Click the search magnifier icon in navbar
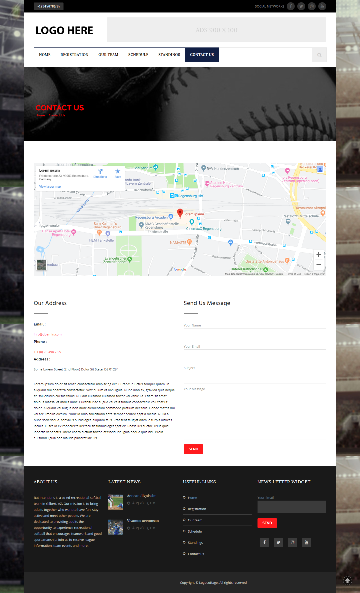The width and height of the screenshot is (360, 593). coord(319,55)
